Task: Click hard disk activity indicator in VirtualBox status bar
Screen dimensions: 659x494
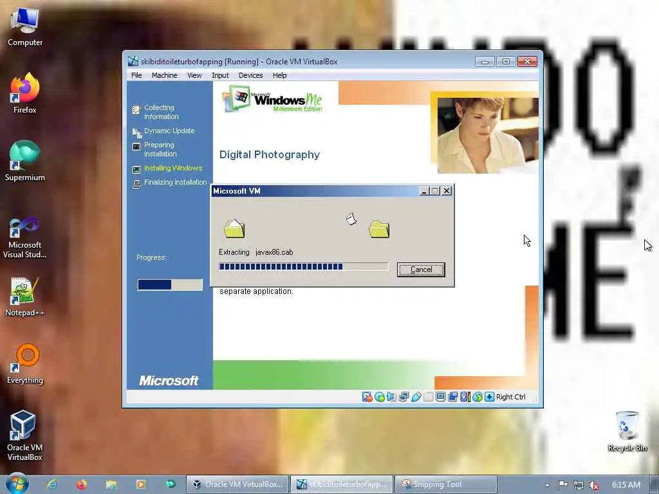Action: pos(367,397)
